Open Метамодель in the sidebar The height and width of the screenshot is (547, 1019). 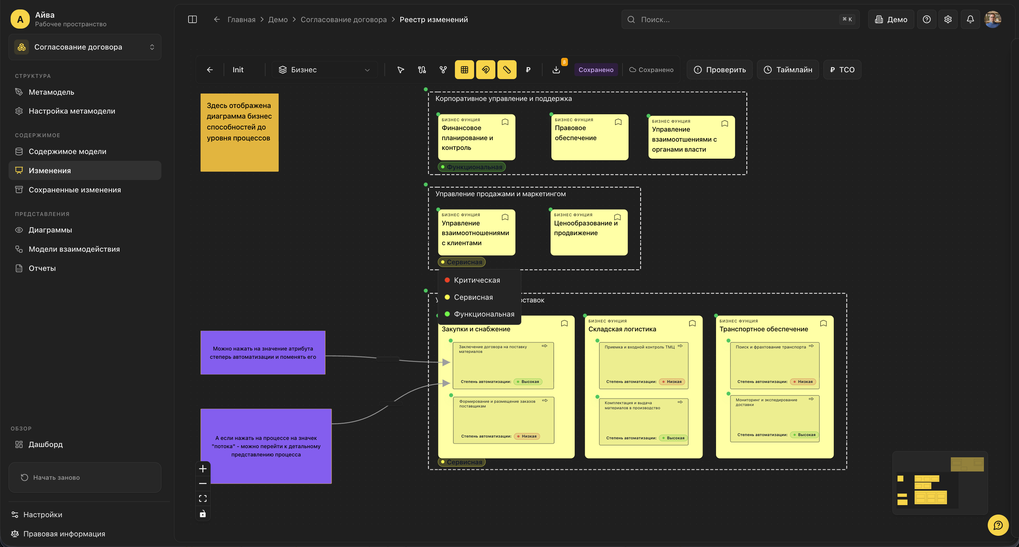click(85, 92)
